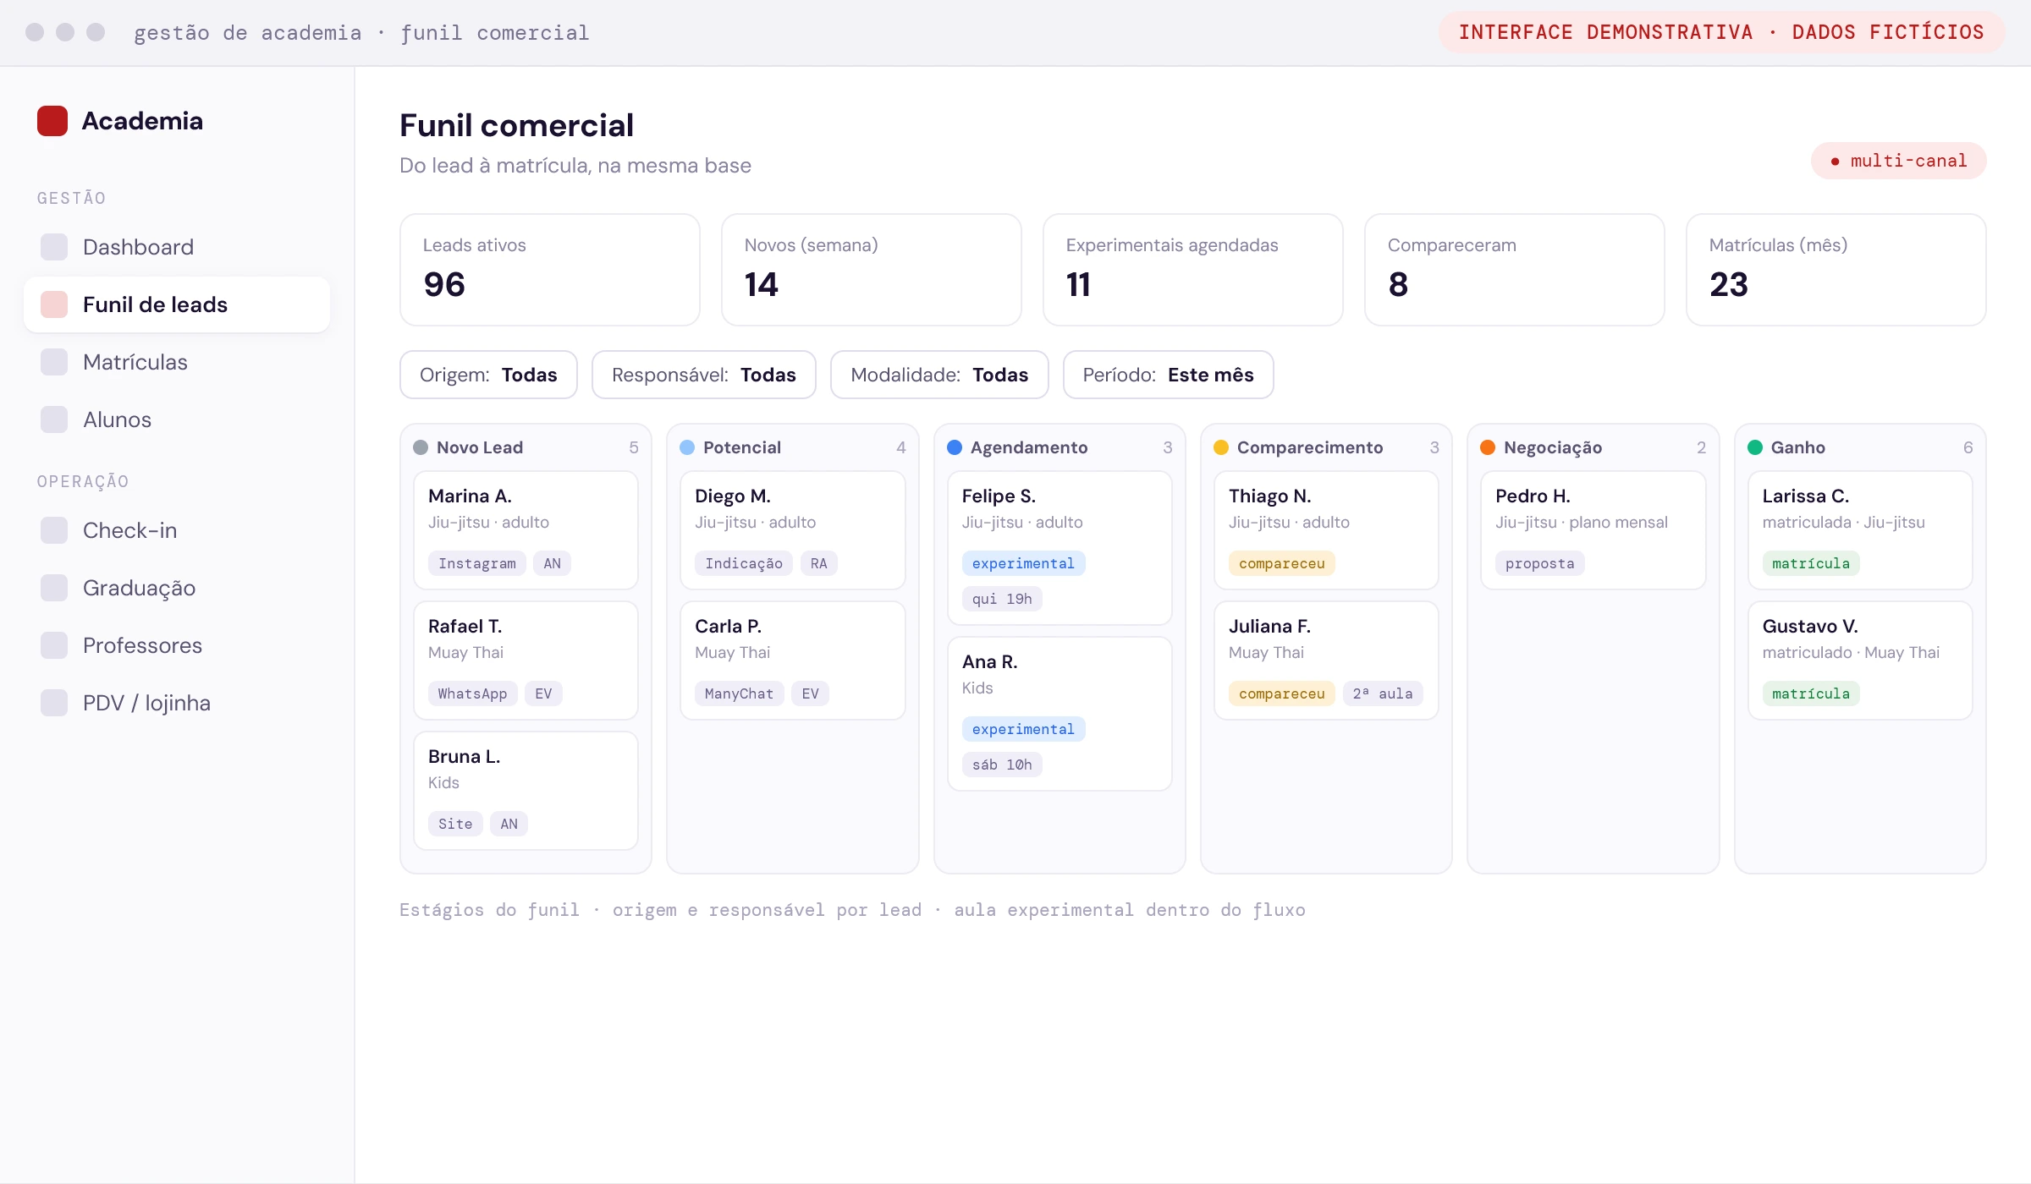Open Pedro H. negotiation card
The image size is (2031, 1184).
click(1593, 530)
